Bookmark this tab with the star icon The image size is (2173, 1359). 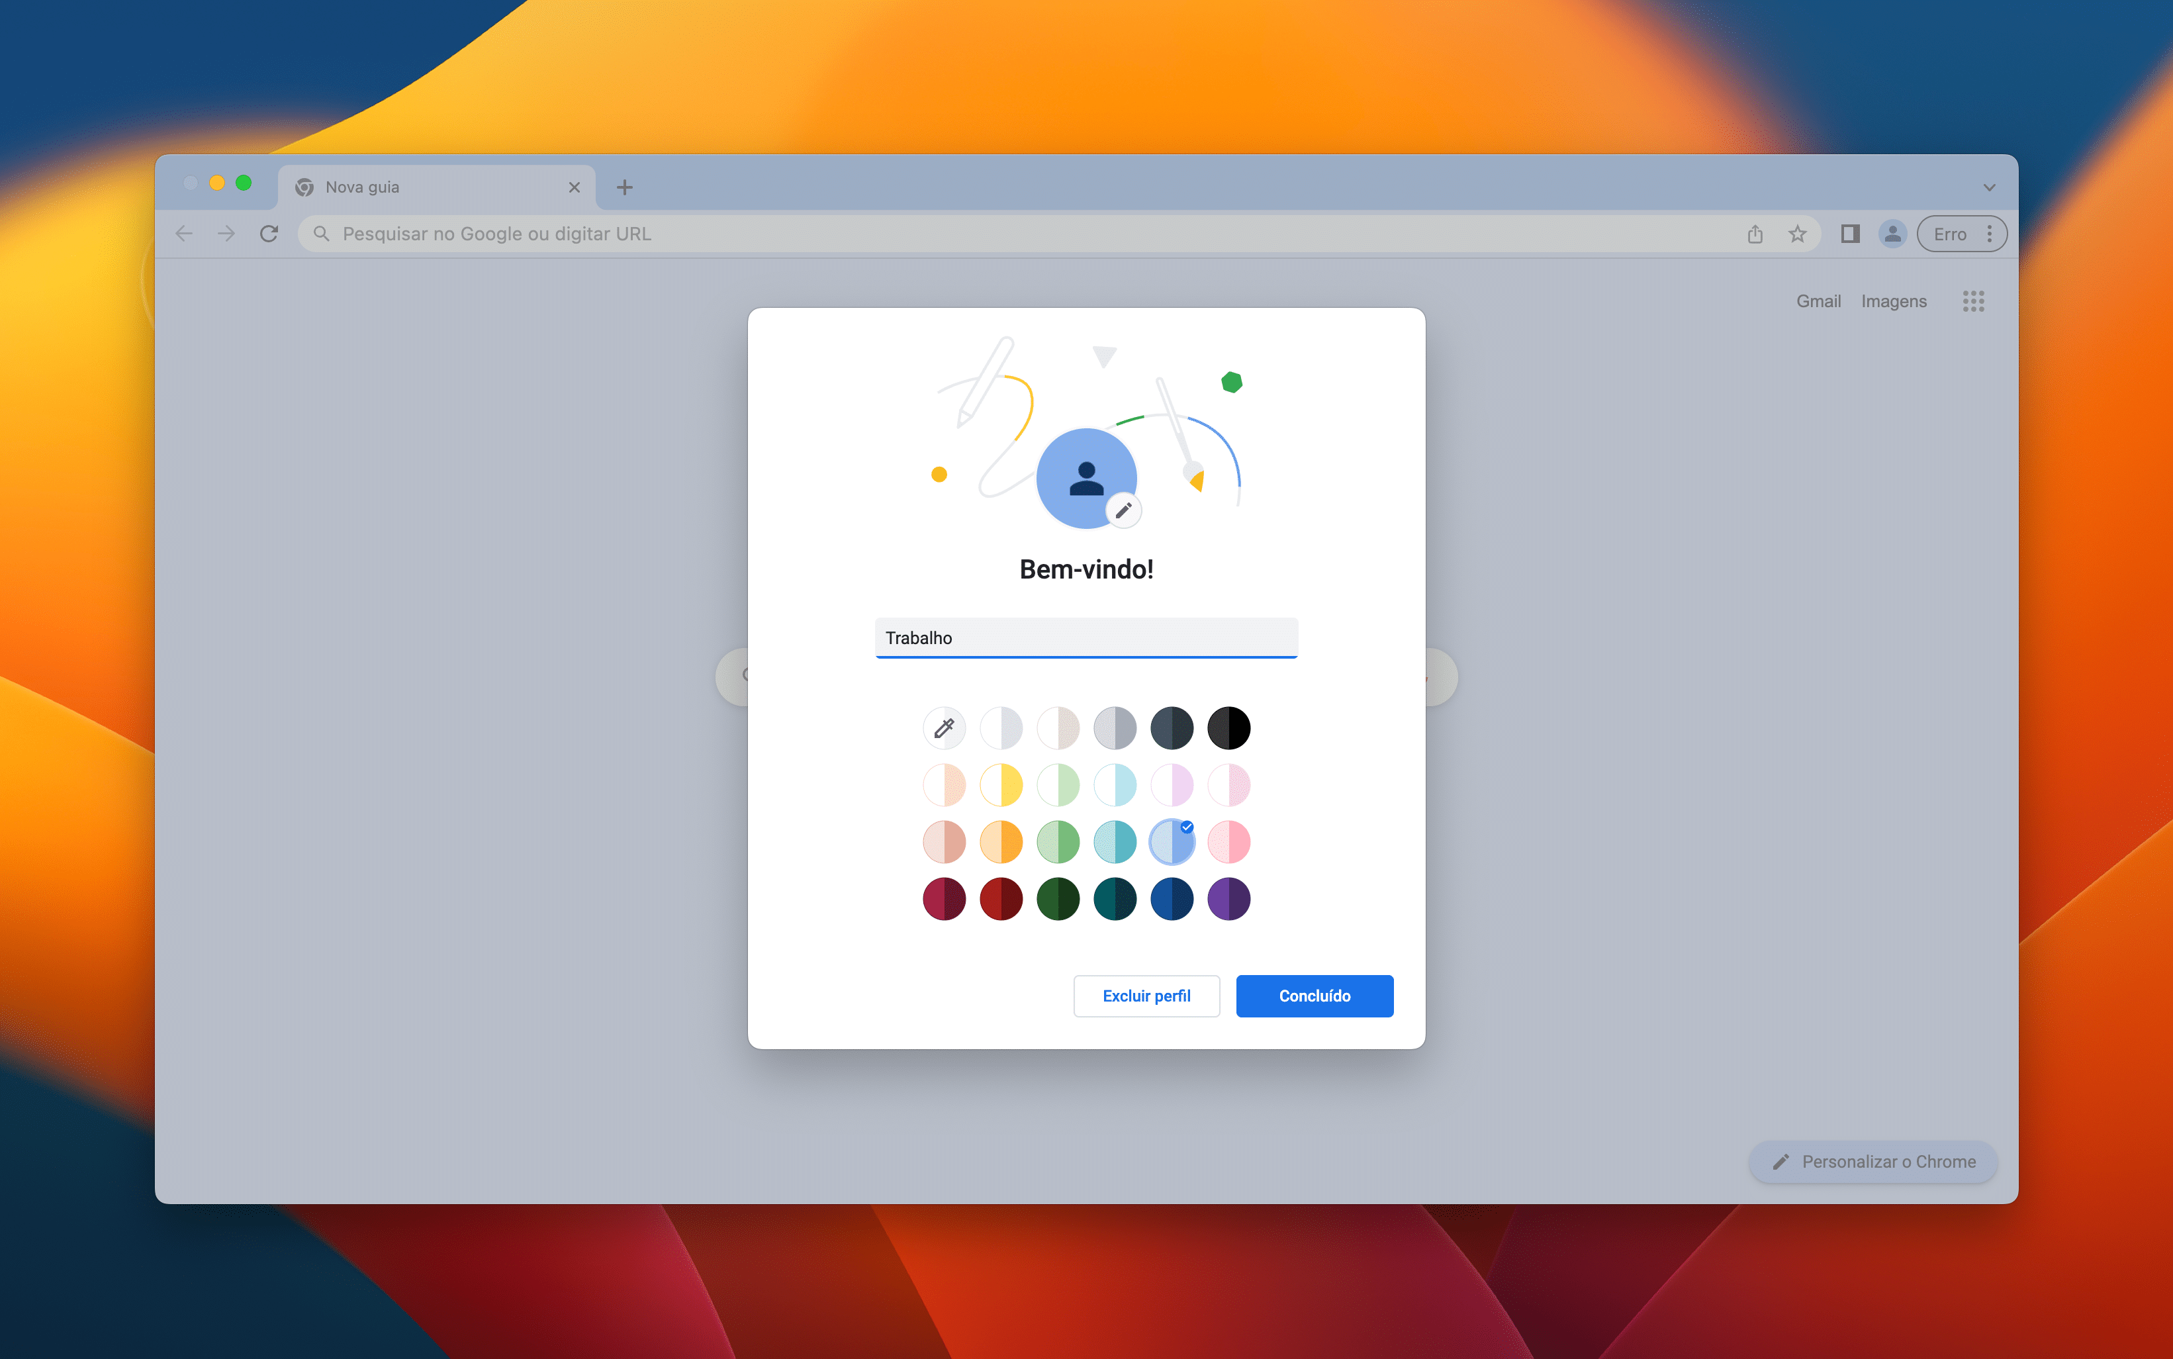[x=1796, y=234]
